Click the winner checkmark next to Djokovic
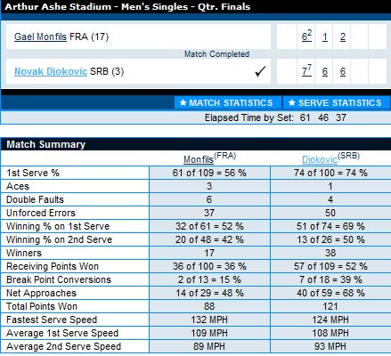Viewport: 391px width, 356px height. pyautogui.click(x=260, y=71)
